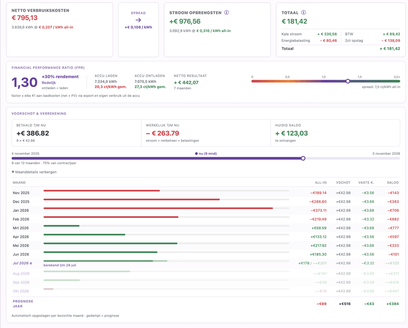Click the SALDO column header
Viewport: 408px width, 328px height.
point(393,183)
